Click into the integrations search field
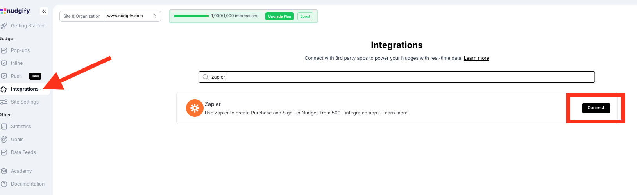 [397, 77]
